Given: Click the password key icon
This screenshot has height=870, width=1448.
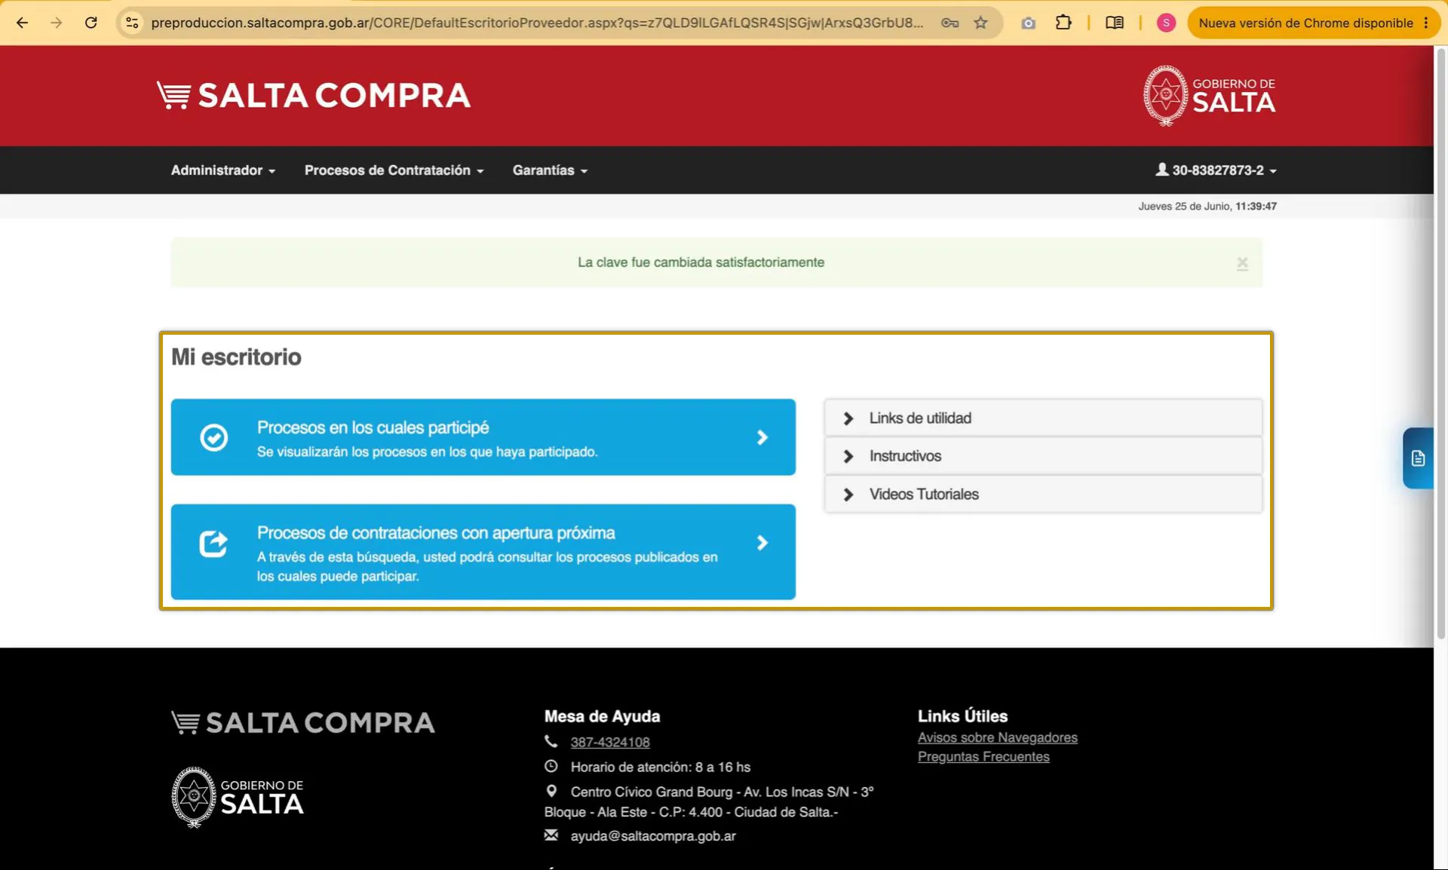Looking at the screenshot, I should point(949,23).
